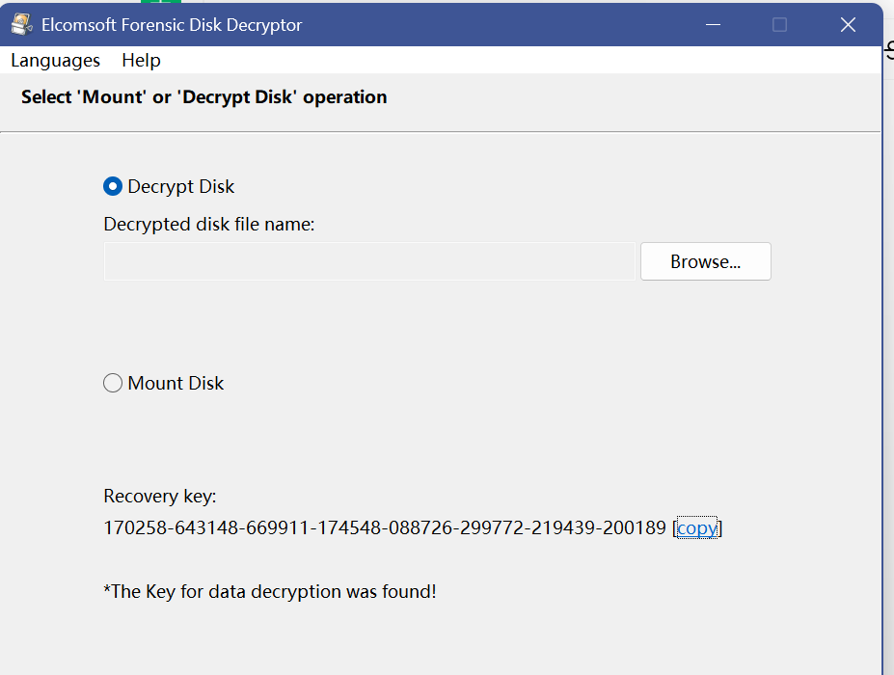Click the 'Decrypted disk file name:' label
Viewport: 894px width, 675px height.
coord(209,224)
